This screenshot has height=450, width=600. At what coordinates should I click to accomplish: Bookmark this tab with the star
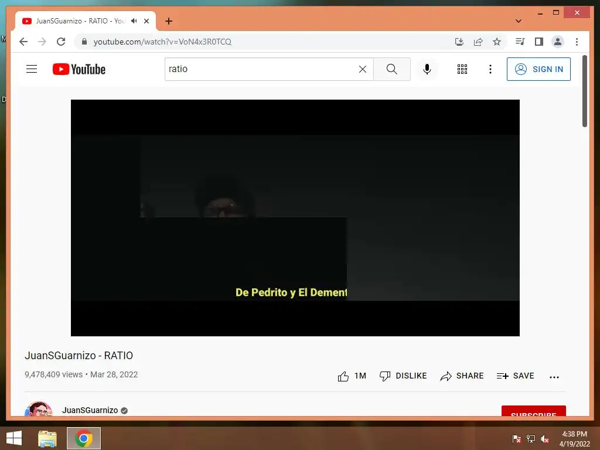tap(497, 42)
